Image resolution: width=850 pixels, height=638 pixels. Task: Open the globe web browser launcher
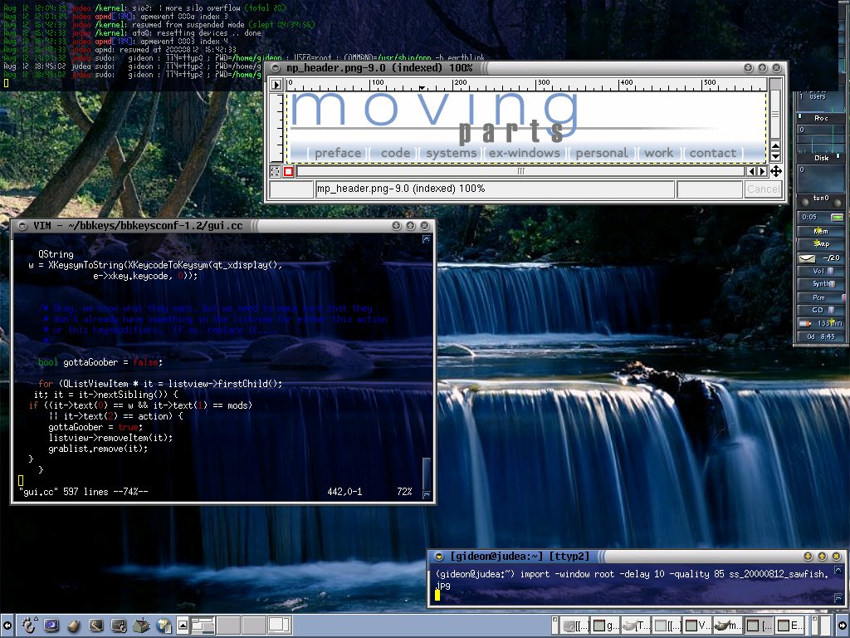[x=164, y=626]
